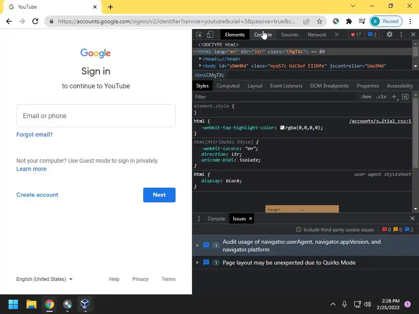Close the Issues drawer tab
Image resolution: width=419 pixels, height=314 pixels.
coord(250,219)
